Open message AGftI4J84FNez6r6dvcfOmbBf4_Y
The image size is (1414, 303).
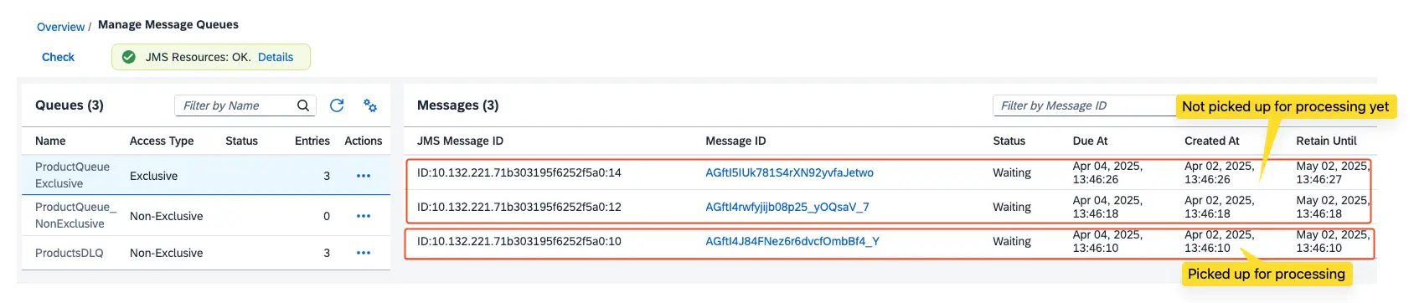pyautogui.click(x=792, y=241)
